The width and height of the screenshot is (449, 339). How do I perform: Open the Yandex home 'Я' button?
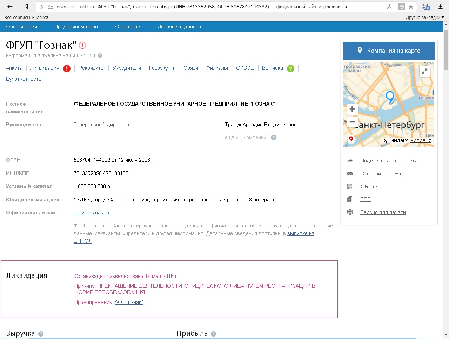click(x=27, y=7)
